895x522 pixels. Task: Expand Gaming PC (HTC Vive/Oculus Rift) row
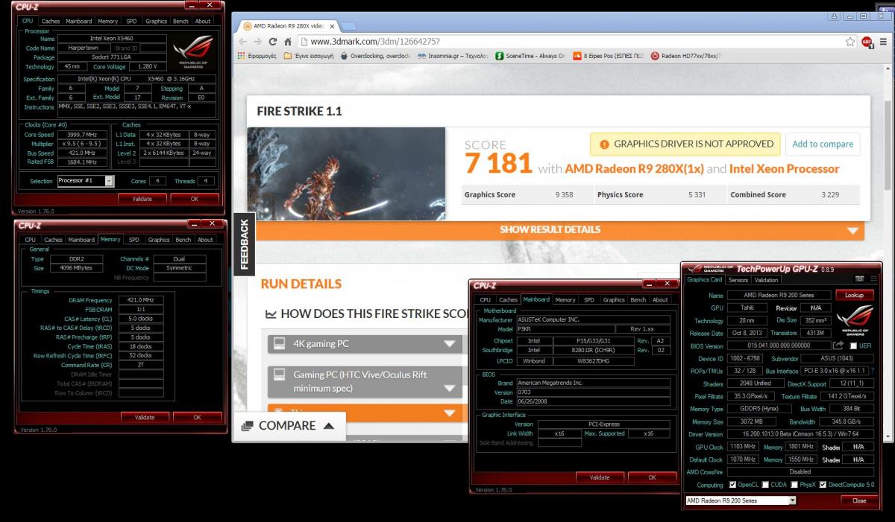click(x=363, y=381)
